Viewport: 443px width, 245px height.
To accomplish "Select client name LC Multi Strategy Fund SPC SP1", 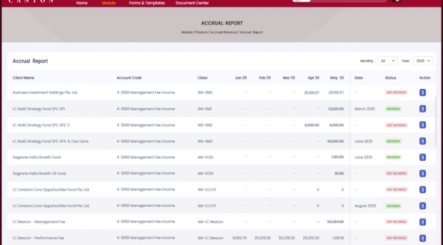I will coord(38,109).
